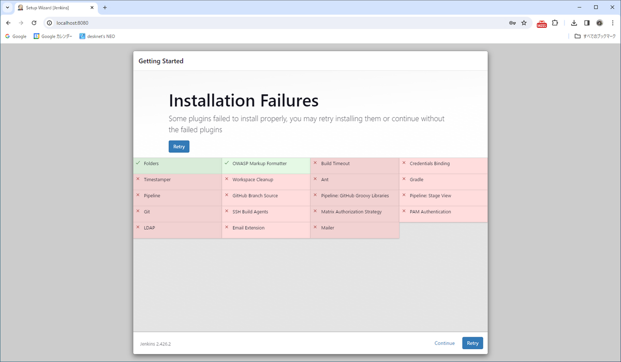
Task: Click the Workspace Cleanup failed entry
Action: pyautogui.click(x=266, y=182)
